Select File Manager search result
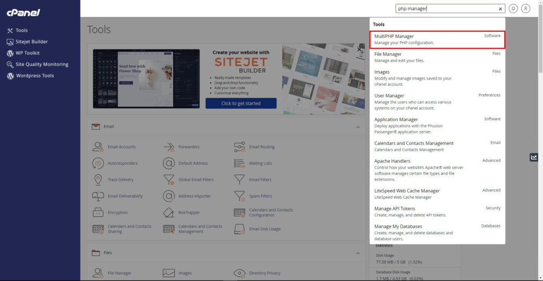 [x=437, y=57]
